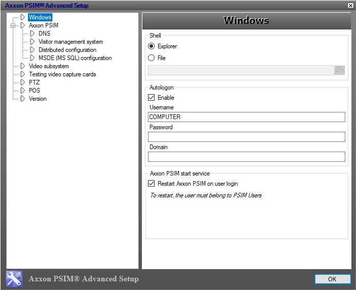Viewport: 356px width, 290px height.
Task: Click the triangle icon beside Version
Action: [23, 99]
